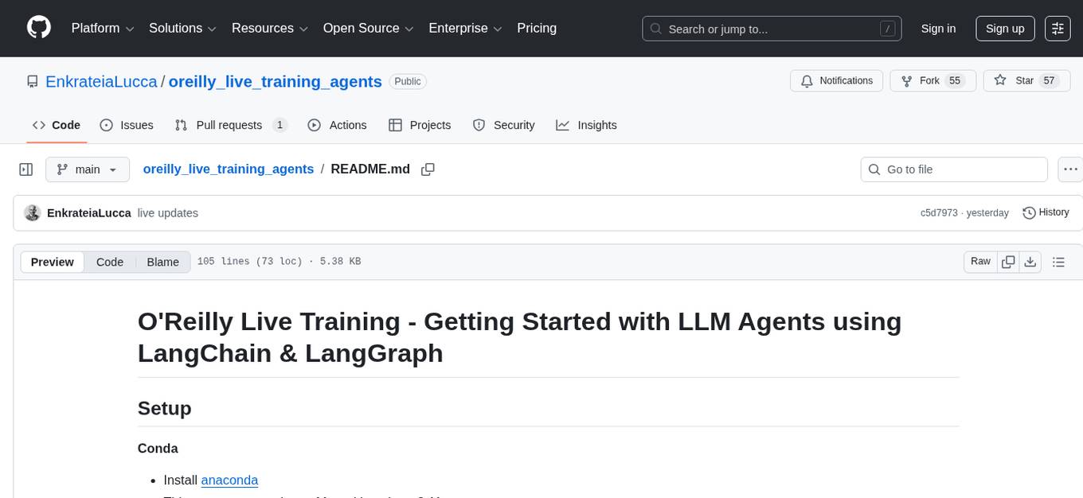1083x498 pixels.
Task: Click the Go to file search field
Action: [x=953, y=169]
